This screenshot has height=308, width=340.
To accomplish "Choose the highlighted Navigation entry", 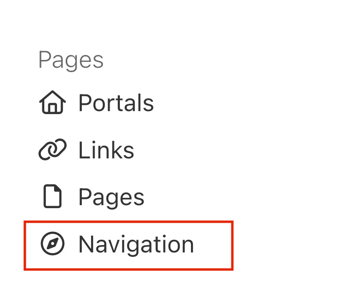I will [x=129, y=245].
